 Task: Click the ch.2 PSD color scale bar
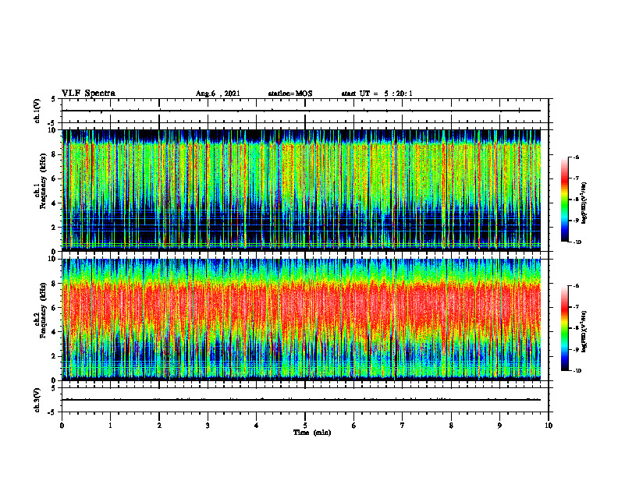pyautogui.click(x=564, y=328)
